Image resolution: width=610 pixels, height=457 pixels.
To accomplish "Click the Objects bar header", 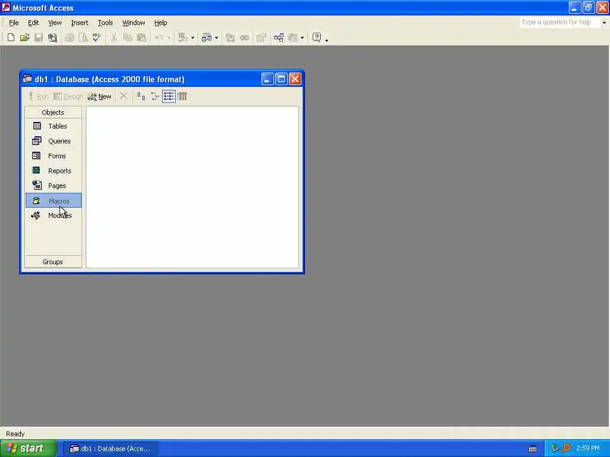I will [x=53, y=112].
